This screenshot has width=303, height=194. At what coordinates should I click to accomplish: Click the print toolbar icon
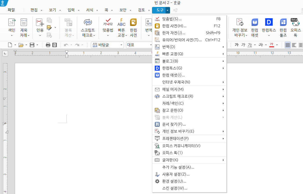(x=48, y=45)
